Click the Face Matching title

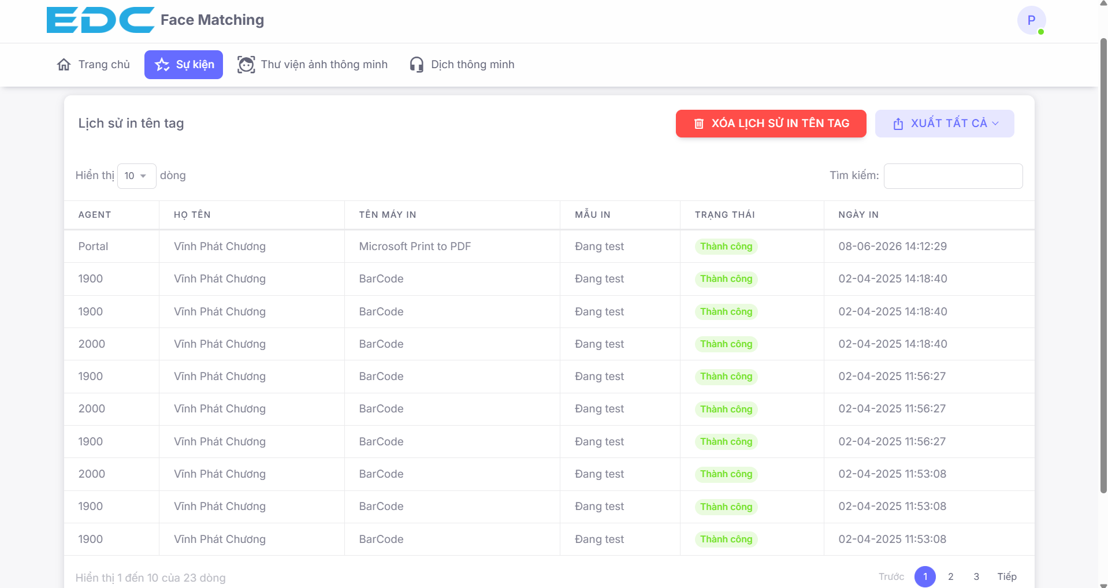tap(212, 20)
